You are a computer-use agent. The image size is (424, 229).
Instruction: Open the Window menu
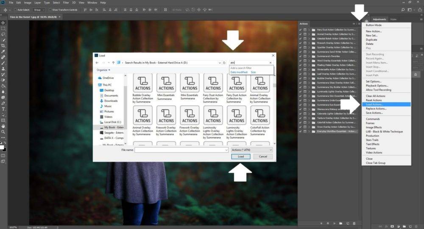tap(92, 3)
